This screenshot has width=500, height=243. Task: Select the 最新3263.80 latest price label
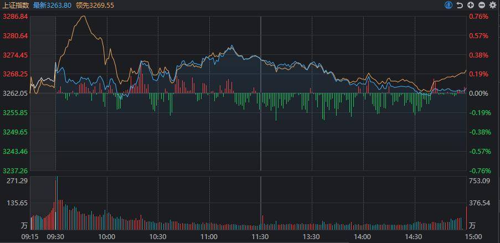click(x=52, y=5)
